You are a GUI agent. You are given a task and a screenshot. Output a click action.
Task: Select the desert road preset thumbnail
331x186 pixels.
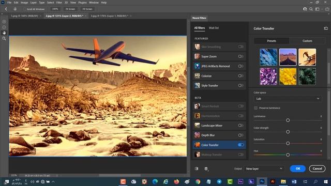288,57
